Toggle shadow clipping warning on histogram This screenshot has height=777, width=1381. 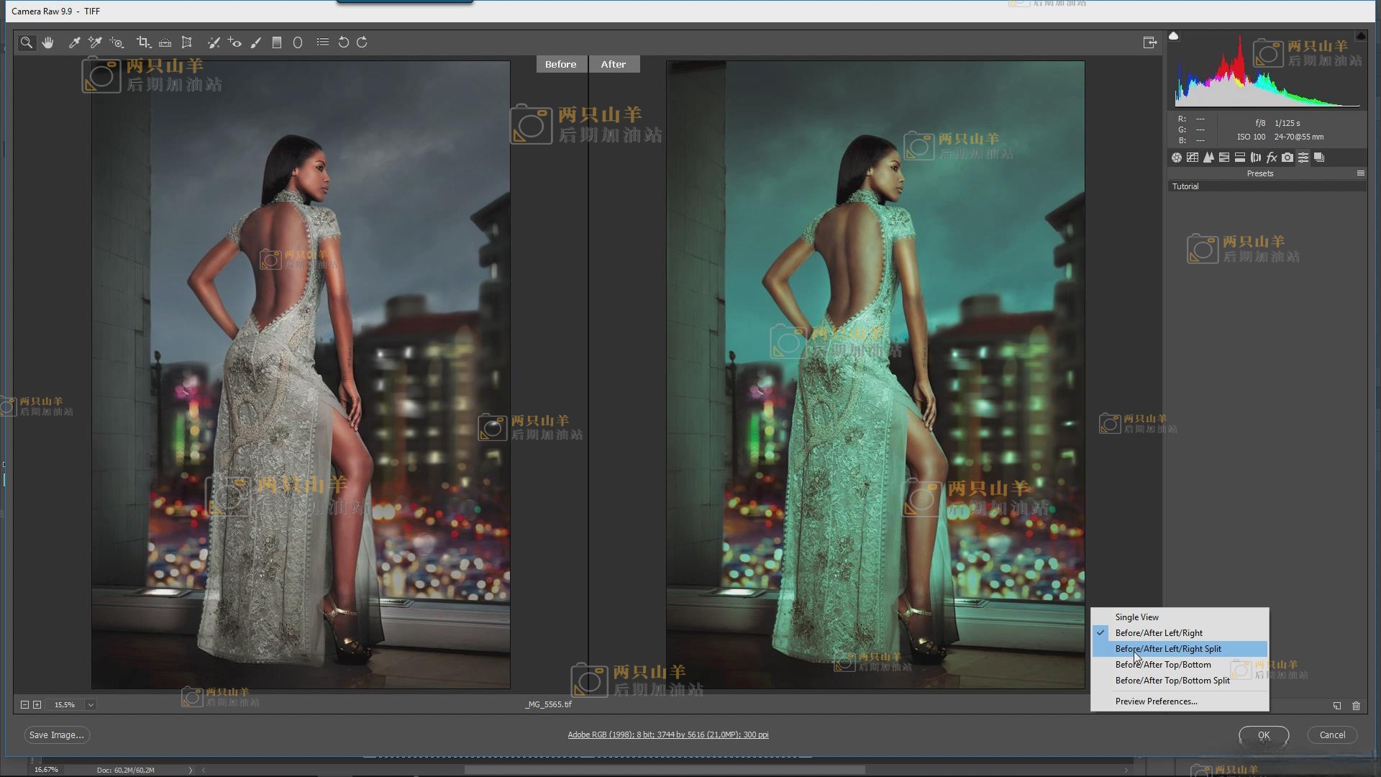tap(1174, 36)
